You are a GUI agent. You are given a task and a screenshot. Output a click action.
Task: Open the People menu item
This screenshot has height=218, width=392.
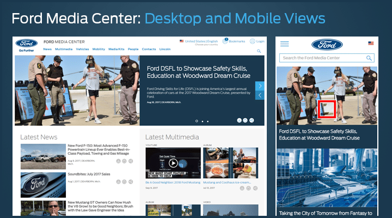click(133, 49)
